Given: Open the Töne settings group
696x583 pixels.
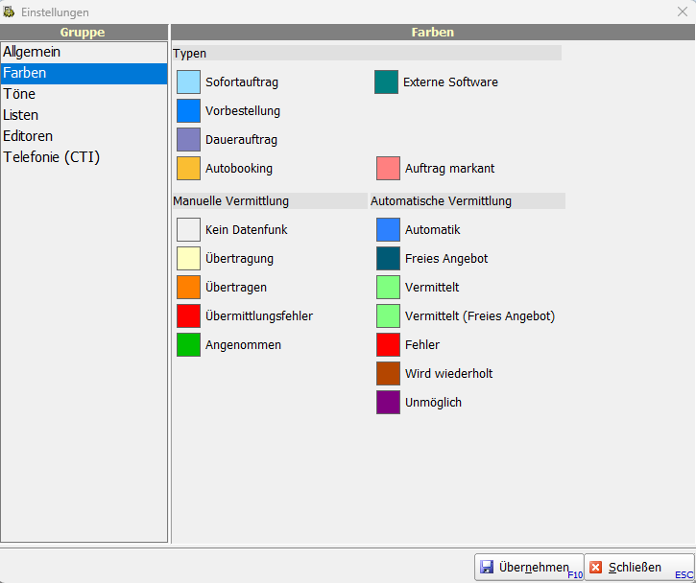Looking at the screenshot, I should [19, 94].
